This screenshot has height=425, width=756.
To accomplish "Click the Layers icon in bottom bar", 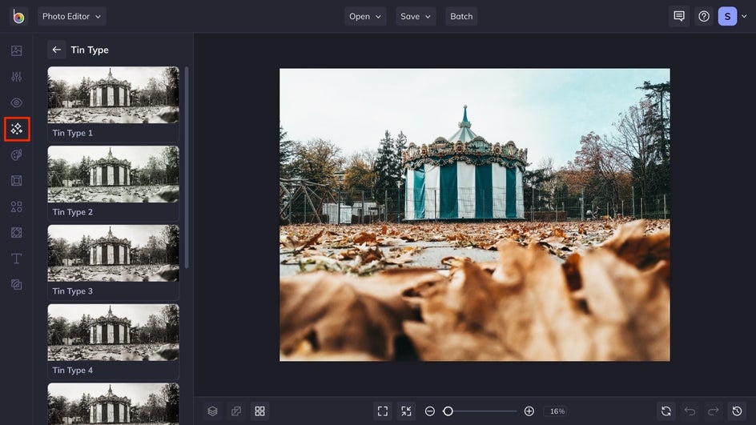I will [212, 411].
